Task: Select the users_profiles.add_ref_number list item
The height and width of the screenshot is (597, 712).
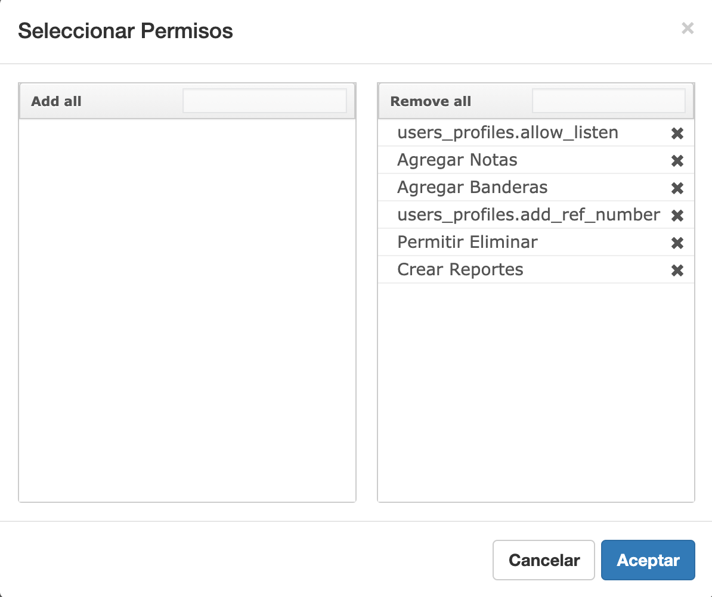Action: (536, 214)
